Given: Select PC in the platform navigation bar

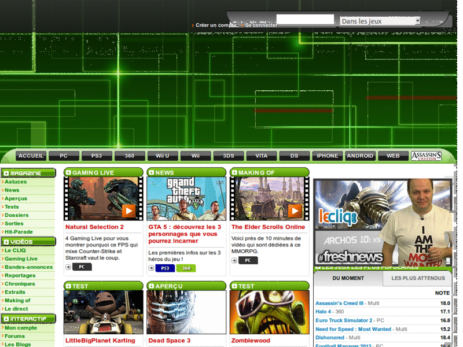Looking at the screenshot, I should click(x=64, y=156).
